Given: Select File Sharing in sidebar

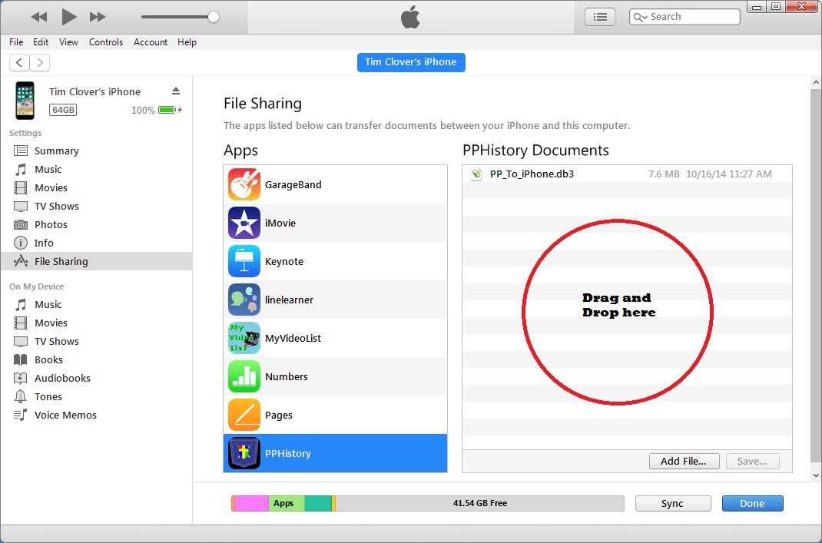Looking at the screenshot, I should click(x=97, y=261).
